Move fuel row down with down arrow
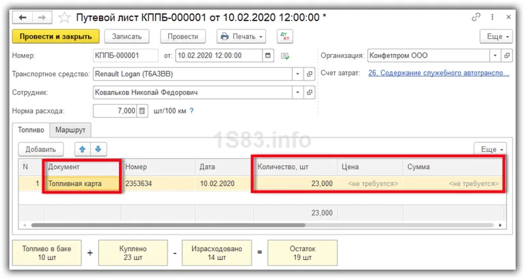The height and width of the screenshot is (279, 525). pos(98,148)
